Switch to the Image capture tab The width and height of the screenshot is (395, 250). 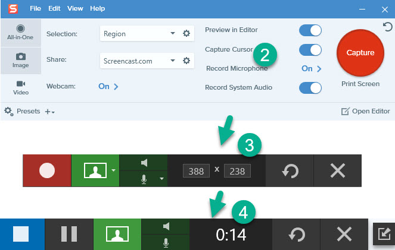pyautogui.click(x=21, y=61)
